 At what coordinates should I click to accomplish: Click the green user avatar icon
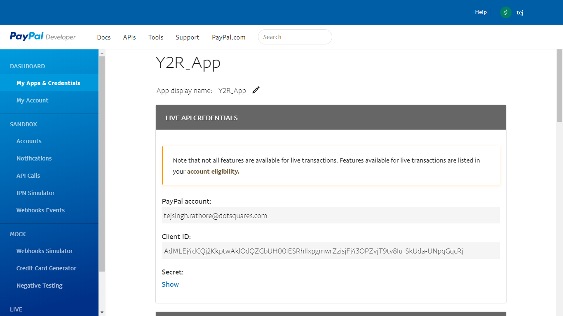click(506, 12)
